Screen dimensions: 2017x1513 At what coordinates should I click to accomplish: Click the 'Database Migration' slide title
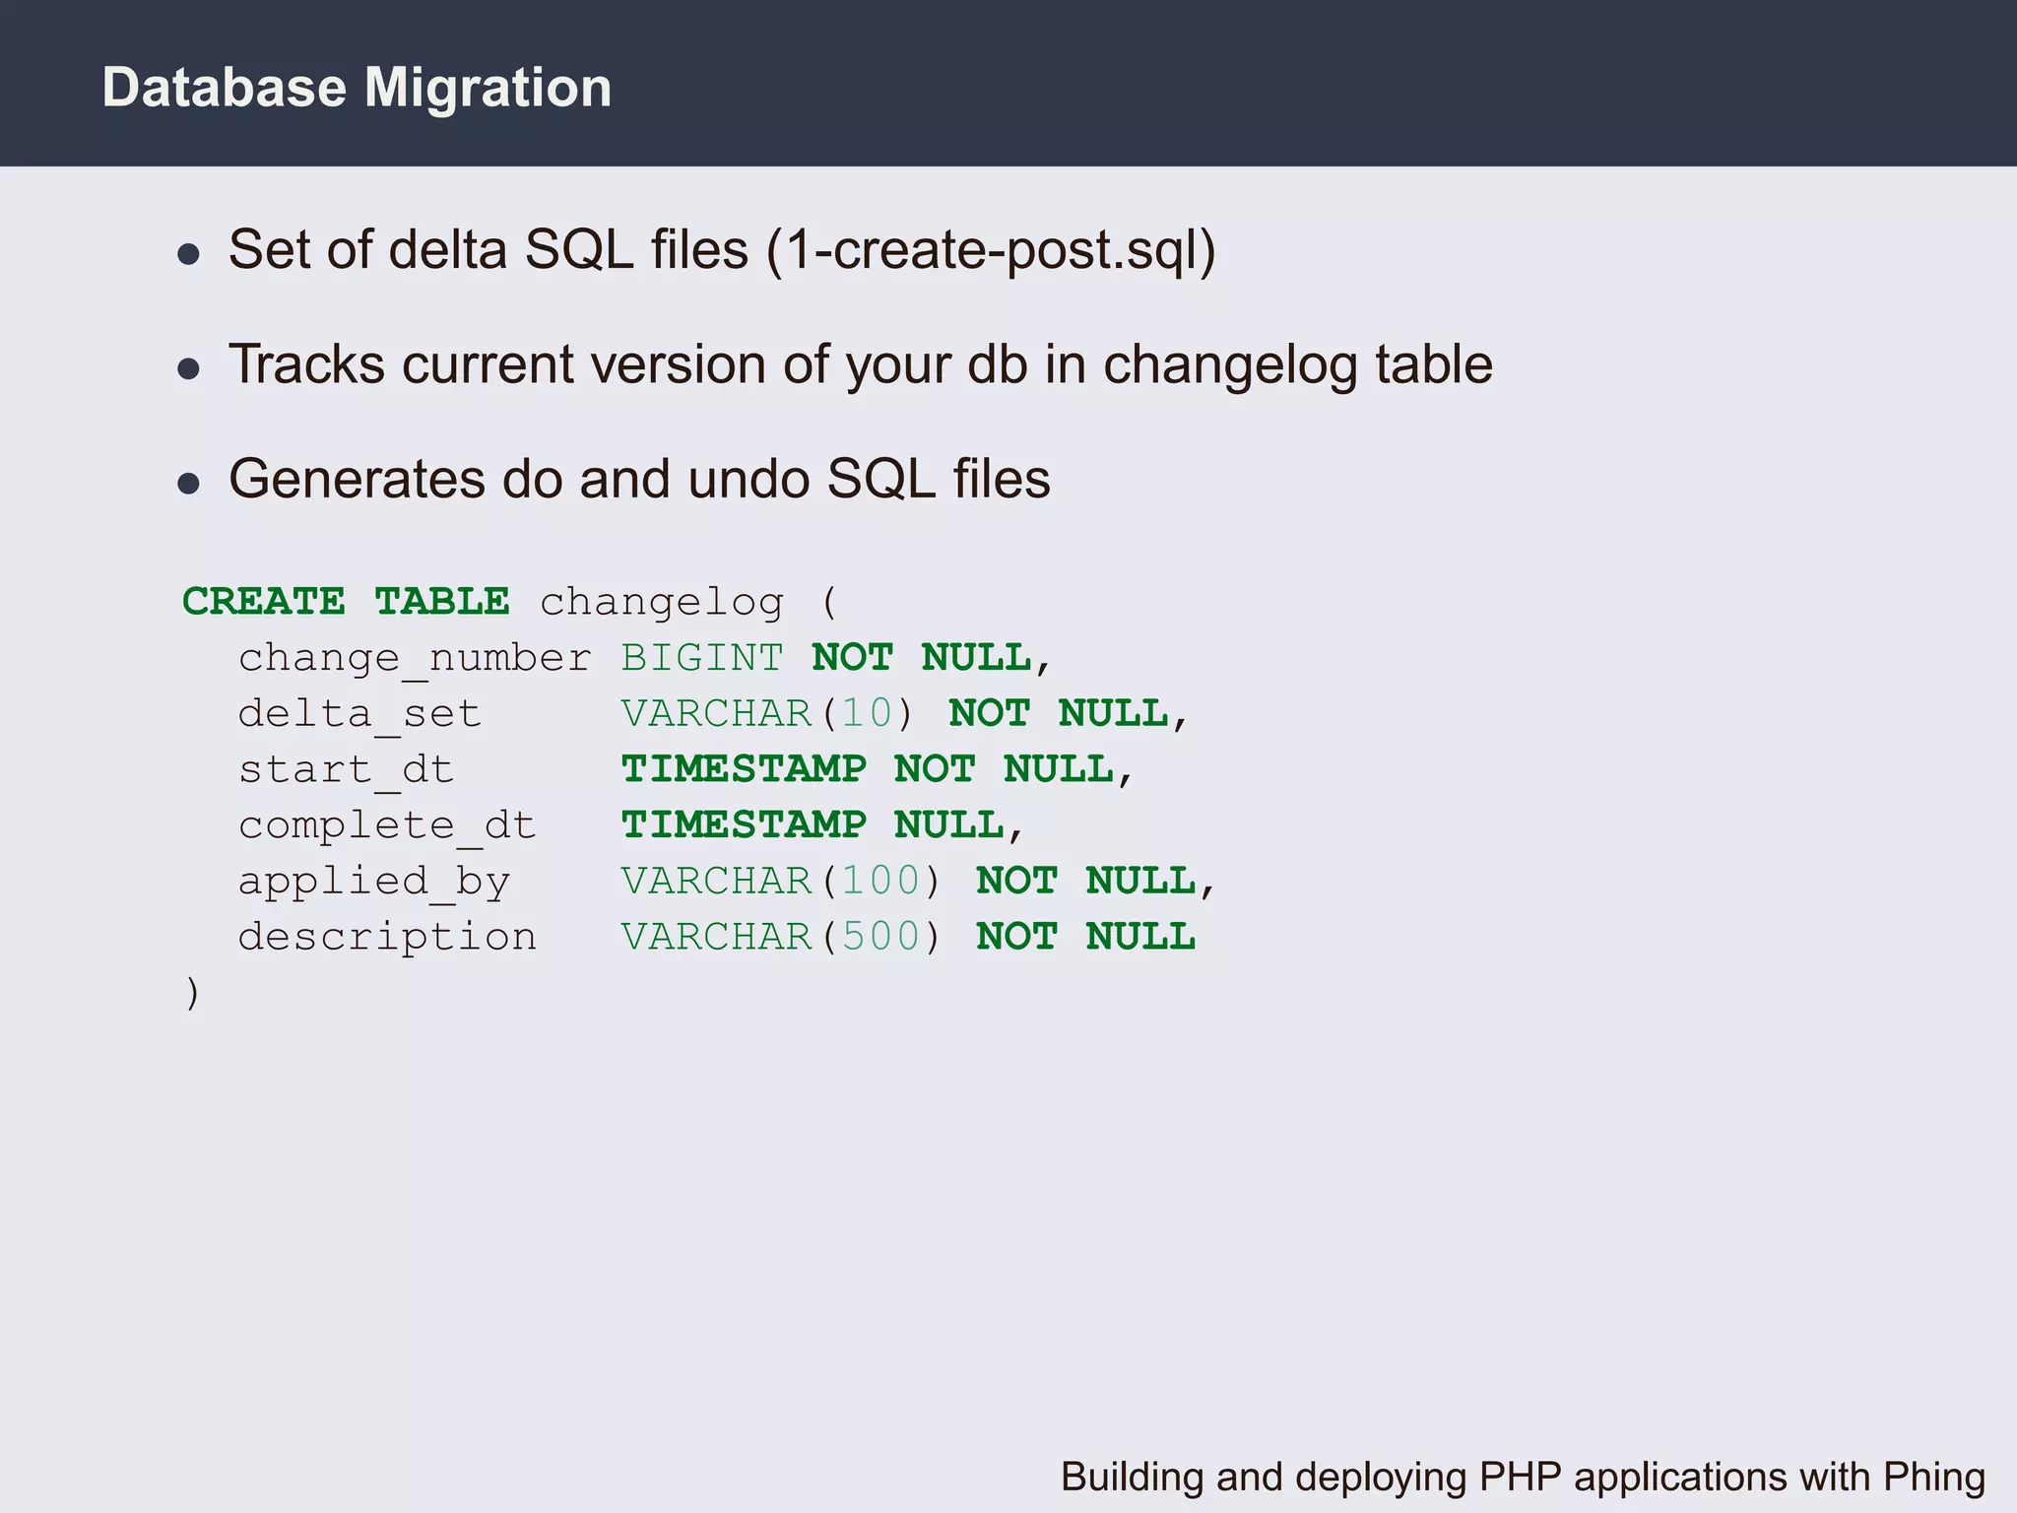[x=357, y=88]
